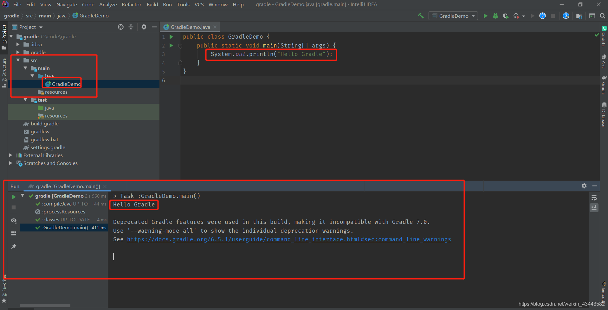Select settings.gradle in project tree
Screen dimensions: 608x310
click(x=48, y=147)
